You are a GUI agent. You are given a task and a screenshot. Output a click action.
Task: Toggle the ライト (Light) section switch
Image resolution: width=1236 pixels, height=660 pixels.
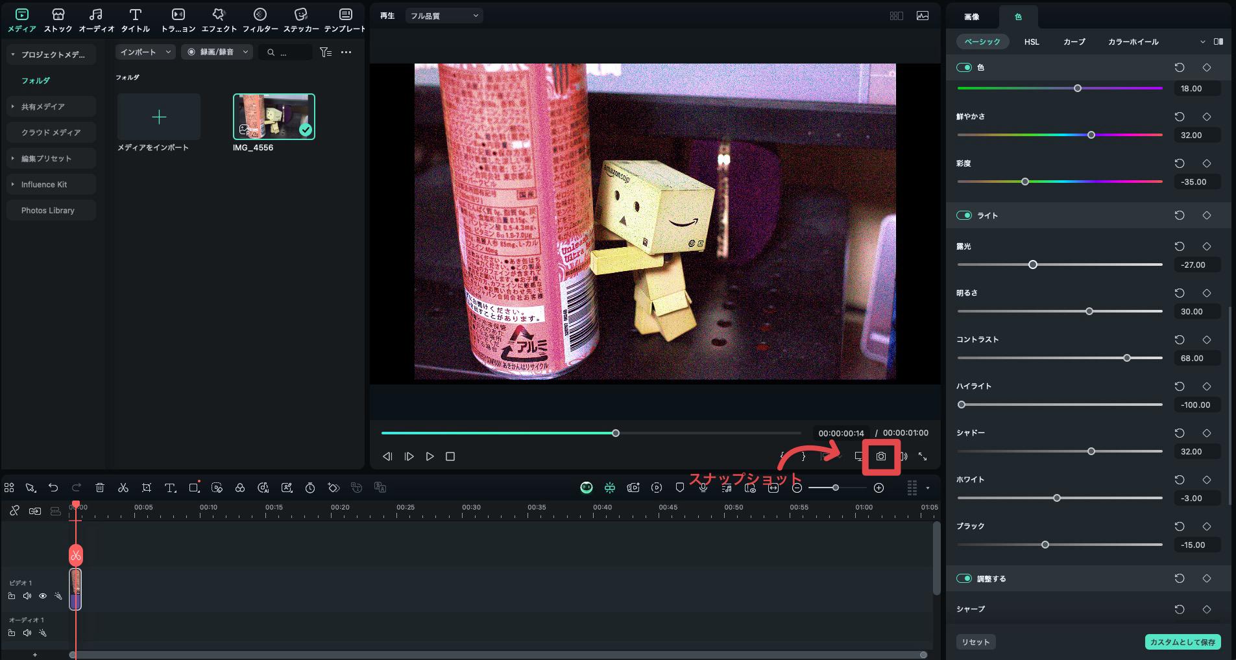(x=964, y=215)
